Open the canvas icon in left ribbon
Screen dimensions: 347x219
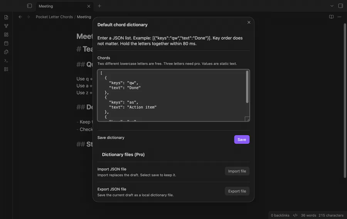pyautogui.click(x=6, y=35)
